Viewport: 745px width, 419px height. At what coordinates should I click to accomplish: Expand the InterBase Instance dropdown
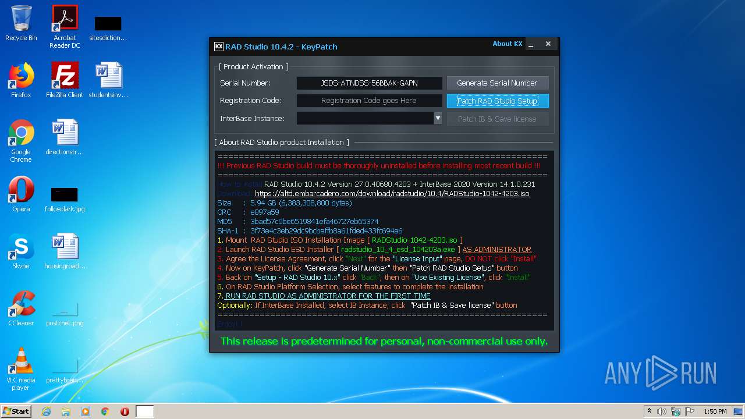(438, 119)
